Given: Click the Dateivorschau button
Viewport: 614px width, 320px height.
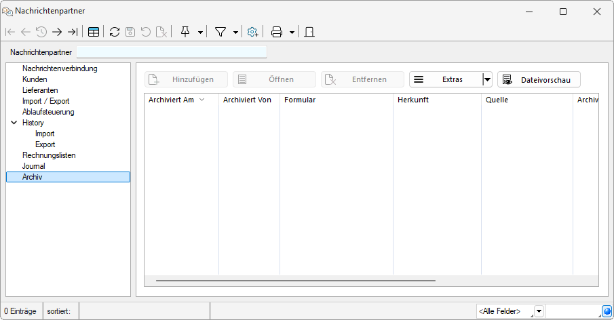Looking at the screenshot, I should (x=539, y=79).
